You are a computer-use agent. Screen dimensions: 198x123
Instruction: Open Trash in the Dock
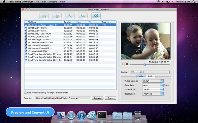tap(138, 115)
